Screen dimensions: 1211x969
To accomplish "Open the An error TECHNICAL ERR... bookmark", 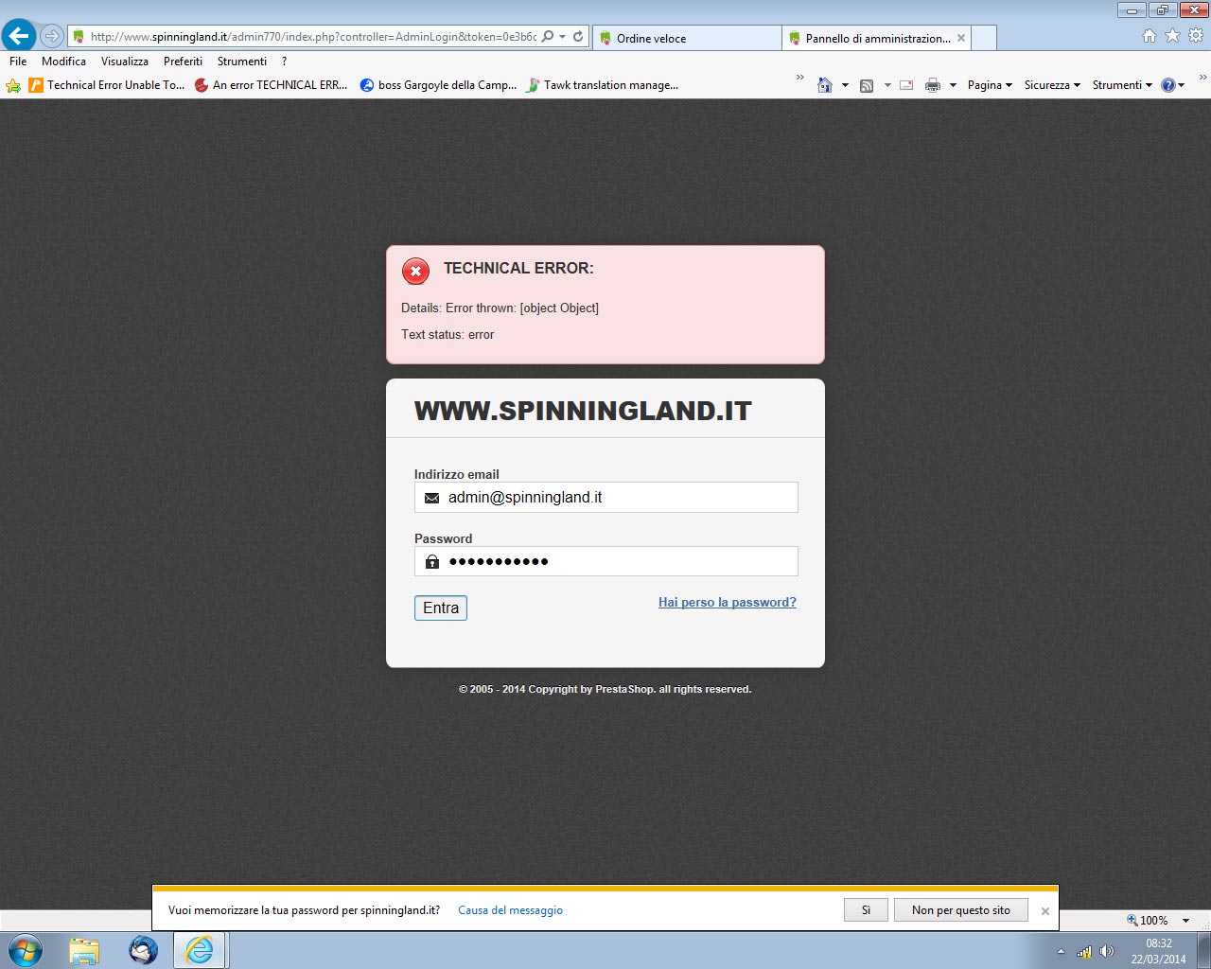I will pos(271,85).
